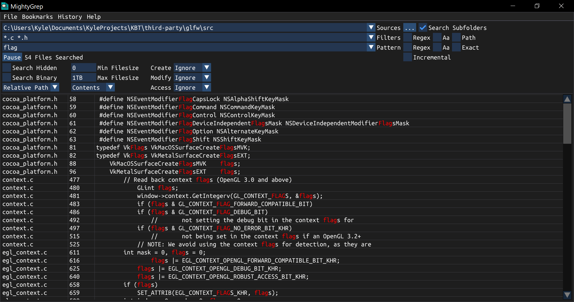Image resolution: width=574 pixels, height=302 pixels.
Task: Enable the Search Hidden checkbox
Action: 7,68
